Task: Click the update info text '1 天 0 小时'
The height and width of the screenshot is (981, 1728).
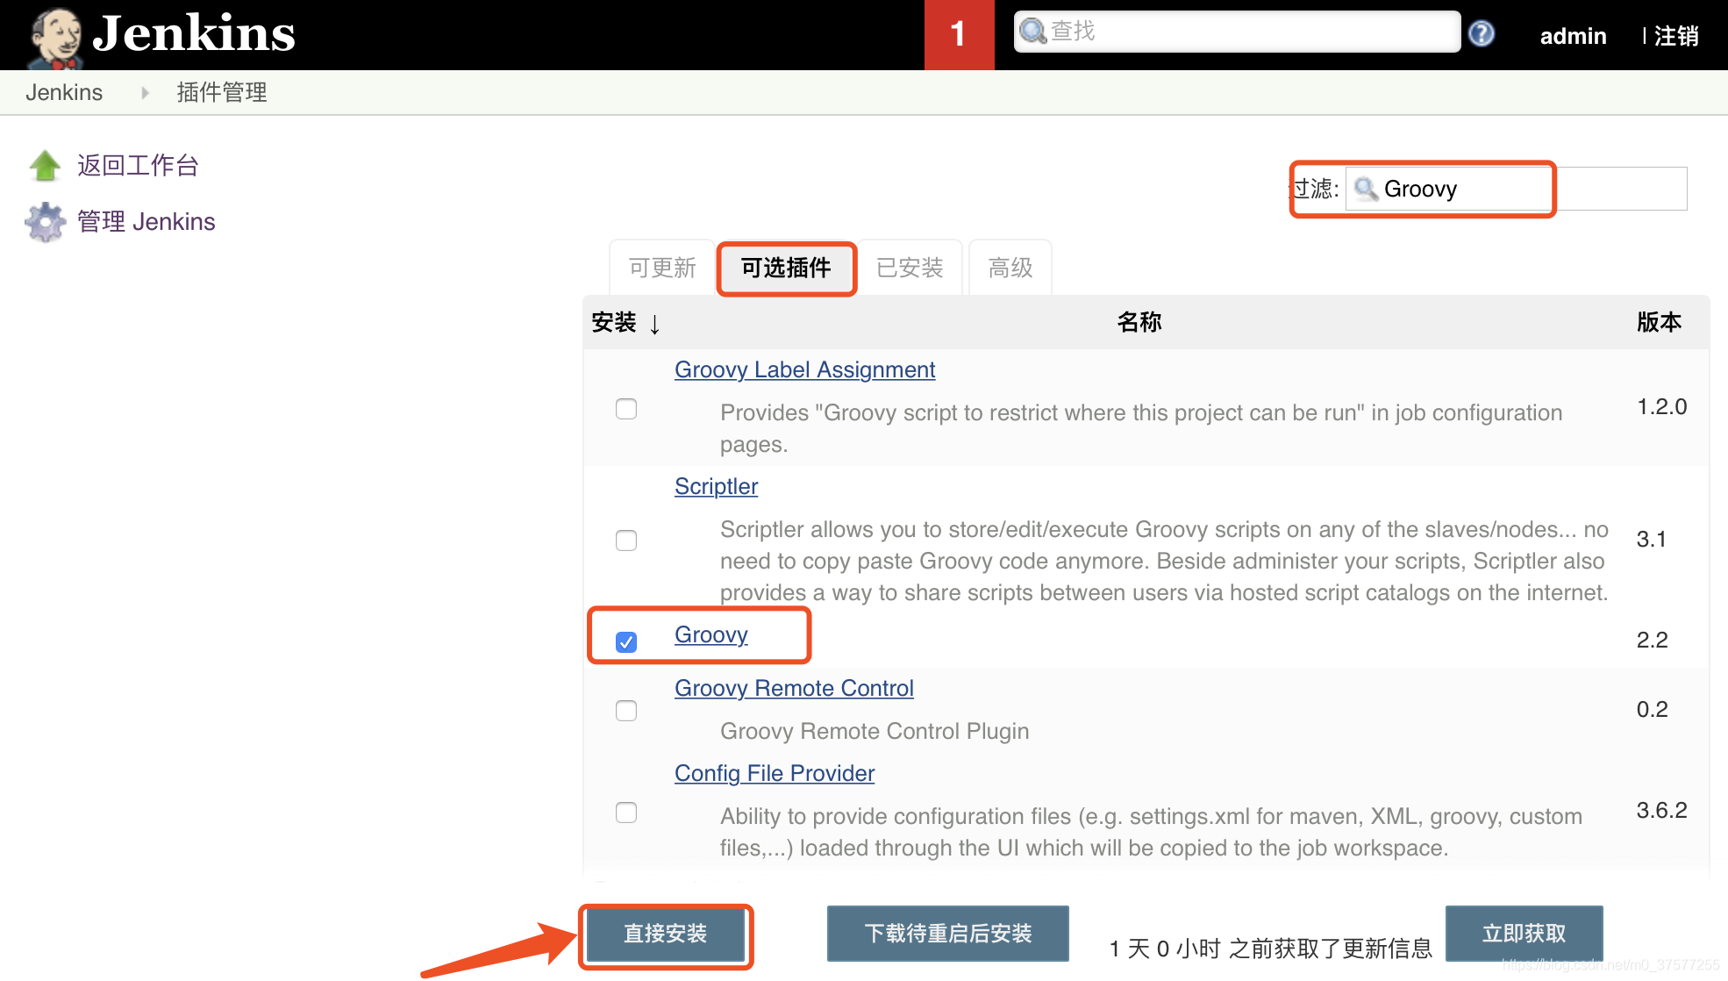Action: [x=1270, y=949]
